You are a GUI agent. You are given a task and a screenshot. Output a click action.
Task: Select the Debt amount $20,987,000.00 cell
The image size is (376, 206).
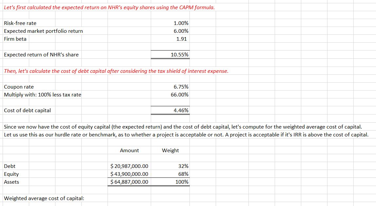[129, 166]
